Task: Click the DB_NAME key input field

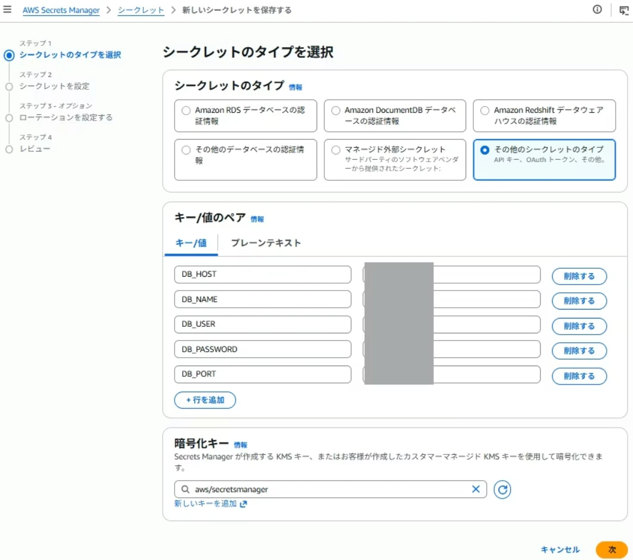Action: pyautogui.click(x=263, y=299)
